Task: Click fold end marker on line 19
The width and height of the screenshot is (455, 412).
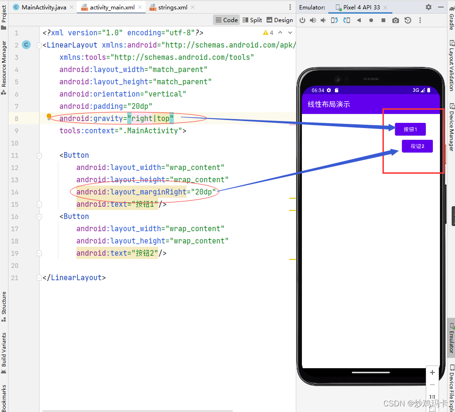Action: (x=40, y=254)
